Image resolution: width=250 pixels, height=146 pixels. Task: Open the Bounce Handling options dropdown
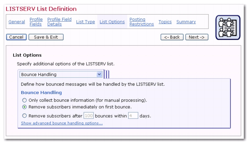coord(61,74)
